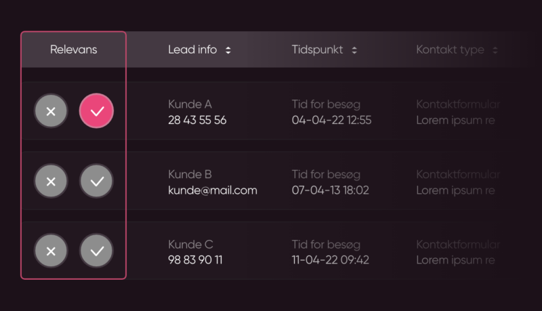
Task: Sort by Tidspunkt using the arrow icon
Action: 354,50
